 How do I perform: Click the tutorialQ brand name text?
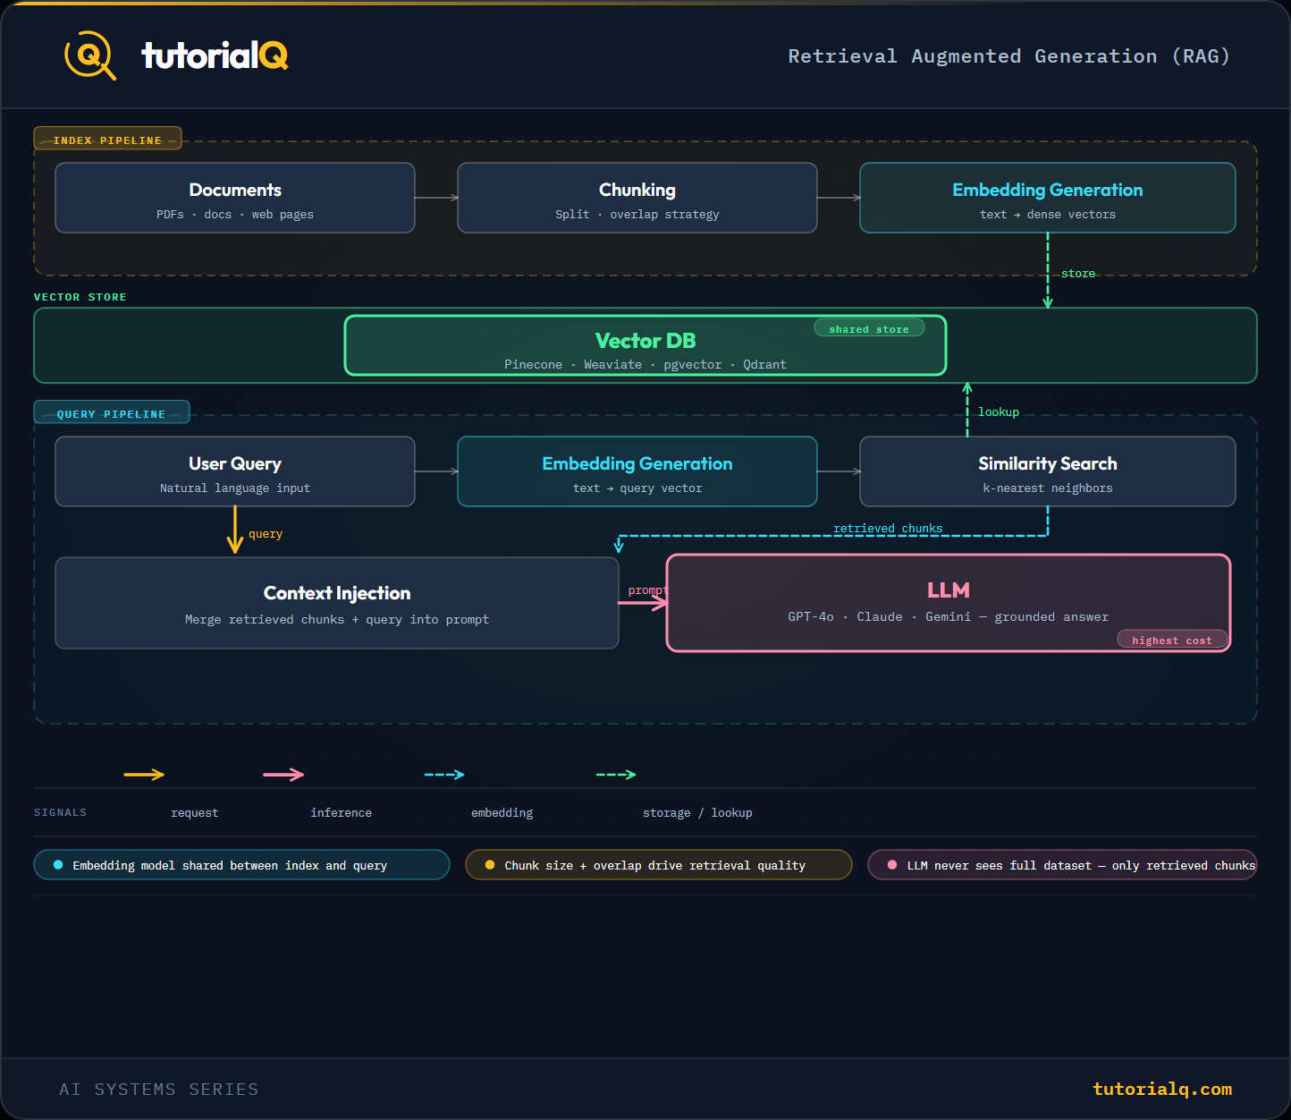point(215,55)
